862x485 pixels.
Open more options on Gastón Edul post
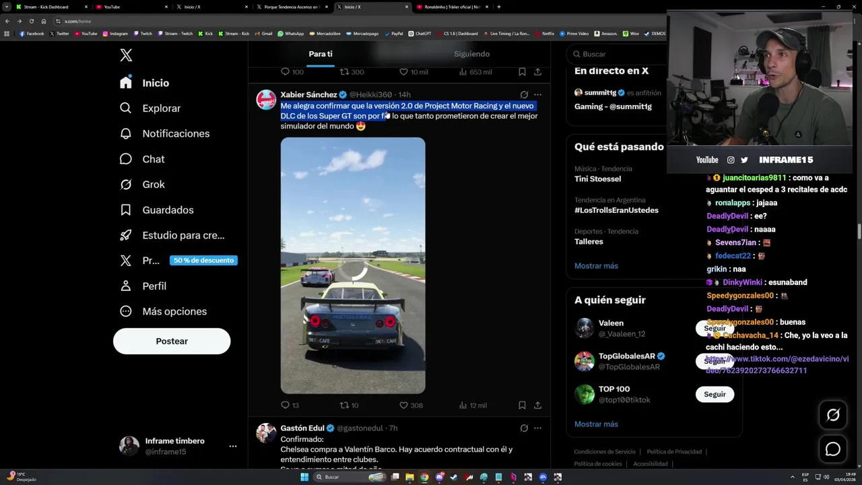[x=537, y=428]
